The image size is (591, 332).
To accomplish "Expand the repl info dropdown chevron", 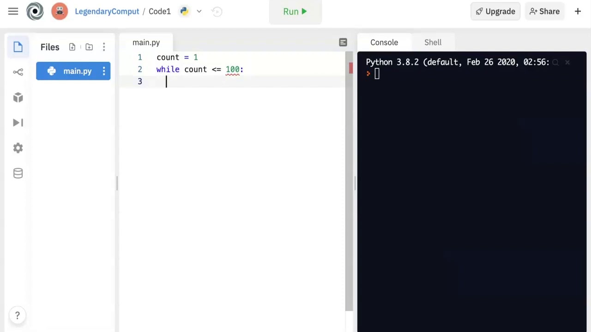I will tap(199, 12).
